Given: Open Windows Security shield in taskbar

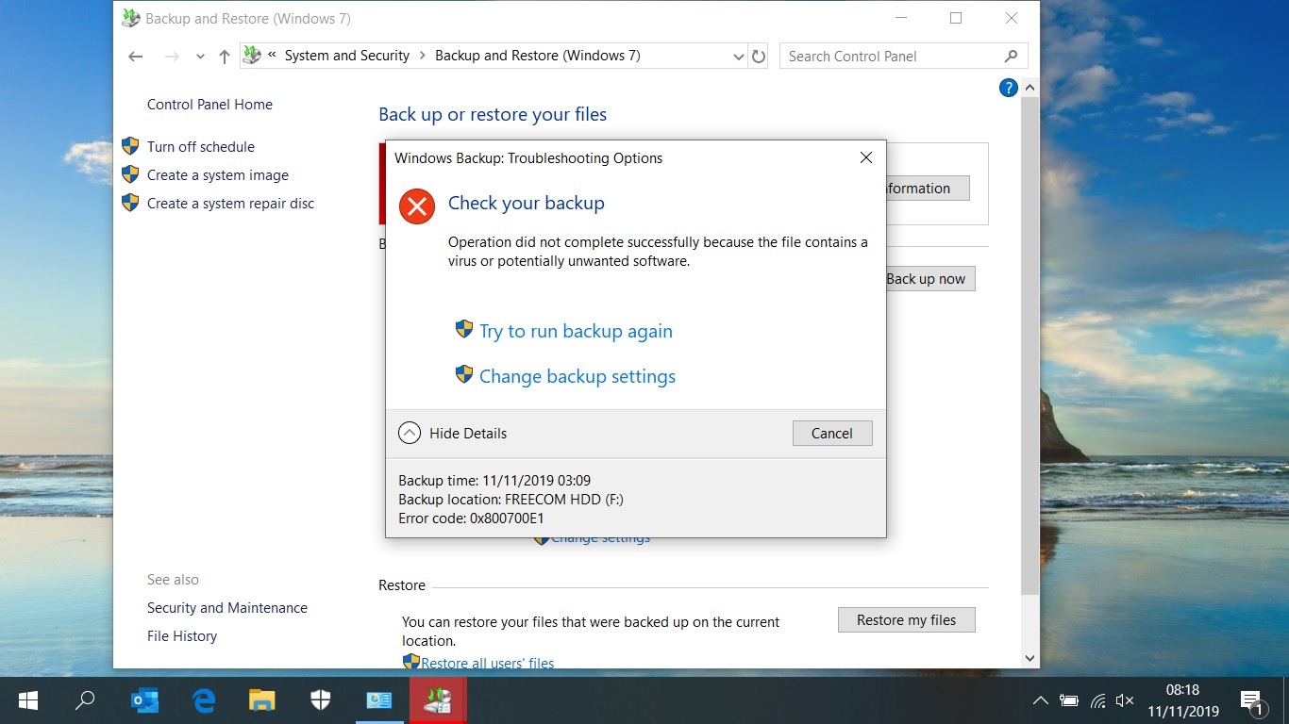Looking at the screenshot, I should click(x=321, y=700).
